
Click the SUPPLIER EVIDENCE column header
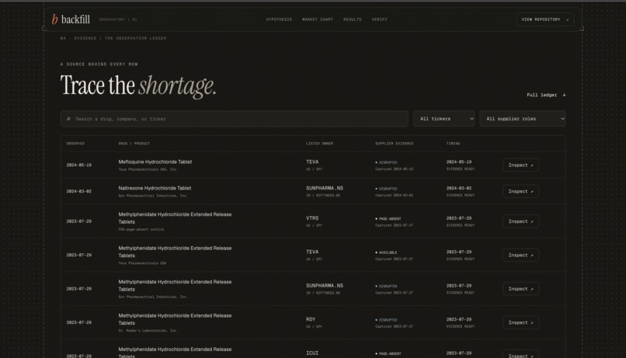click(x=394, y=144)
